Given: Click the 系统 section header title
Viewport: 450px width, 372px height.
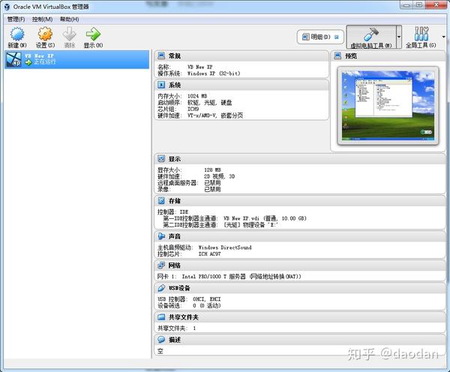Looking at the screenshot, I should (175, 85).
